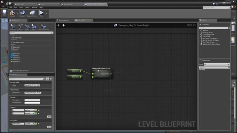Remove the second input with its X
Viewport: 237px width, 133px height.
[39, 113]
